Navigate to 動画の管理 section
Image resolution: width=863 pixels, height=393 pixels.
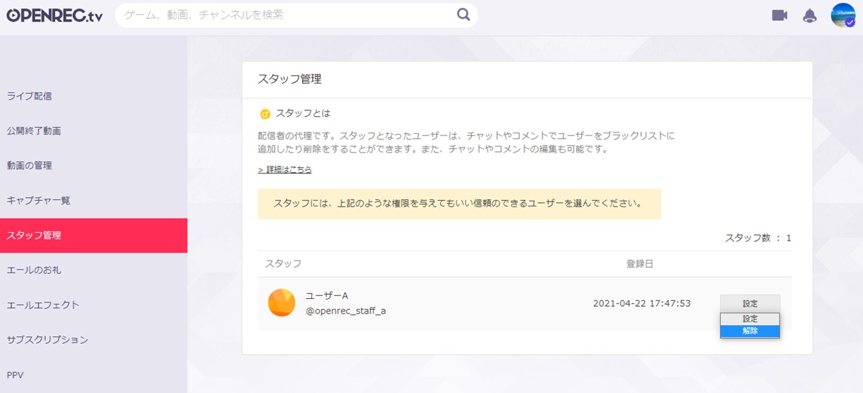pyautogui.click(x=30, y=166)
